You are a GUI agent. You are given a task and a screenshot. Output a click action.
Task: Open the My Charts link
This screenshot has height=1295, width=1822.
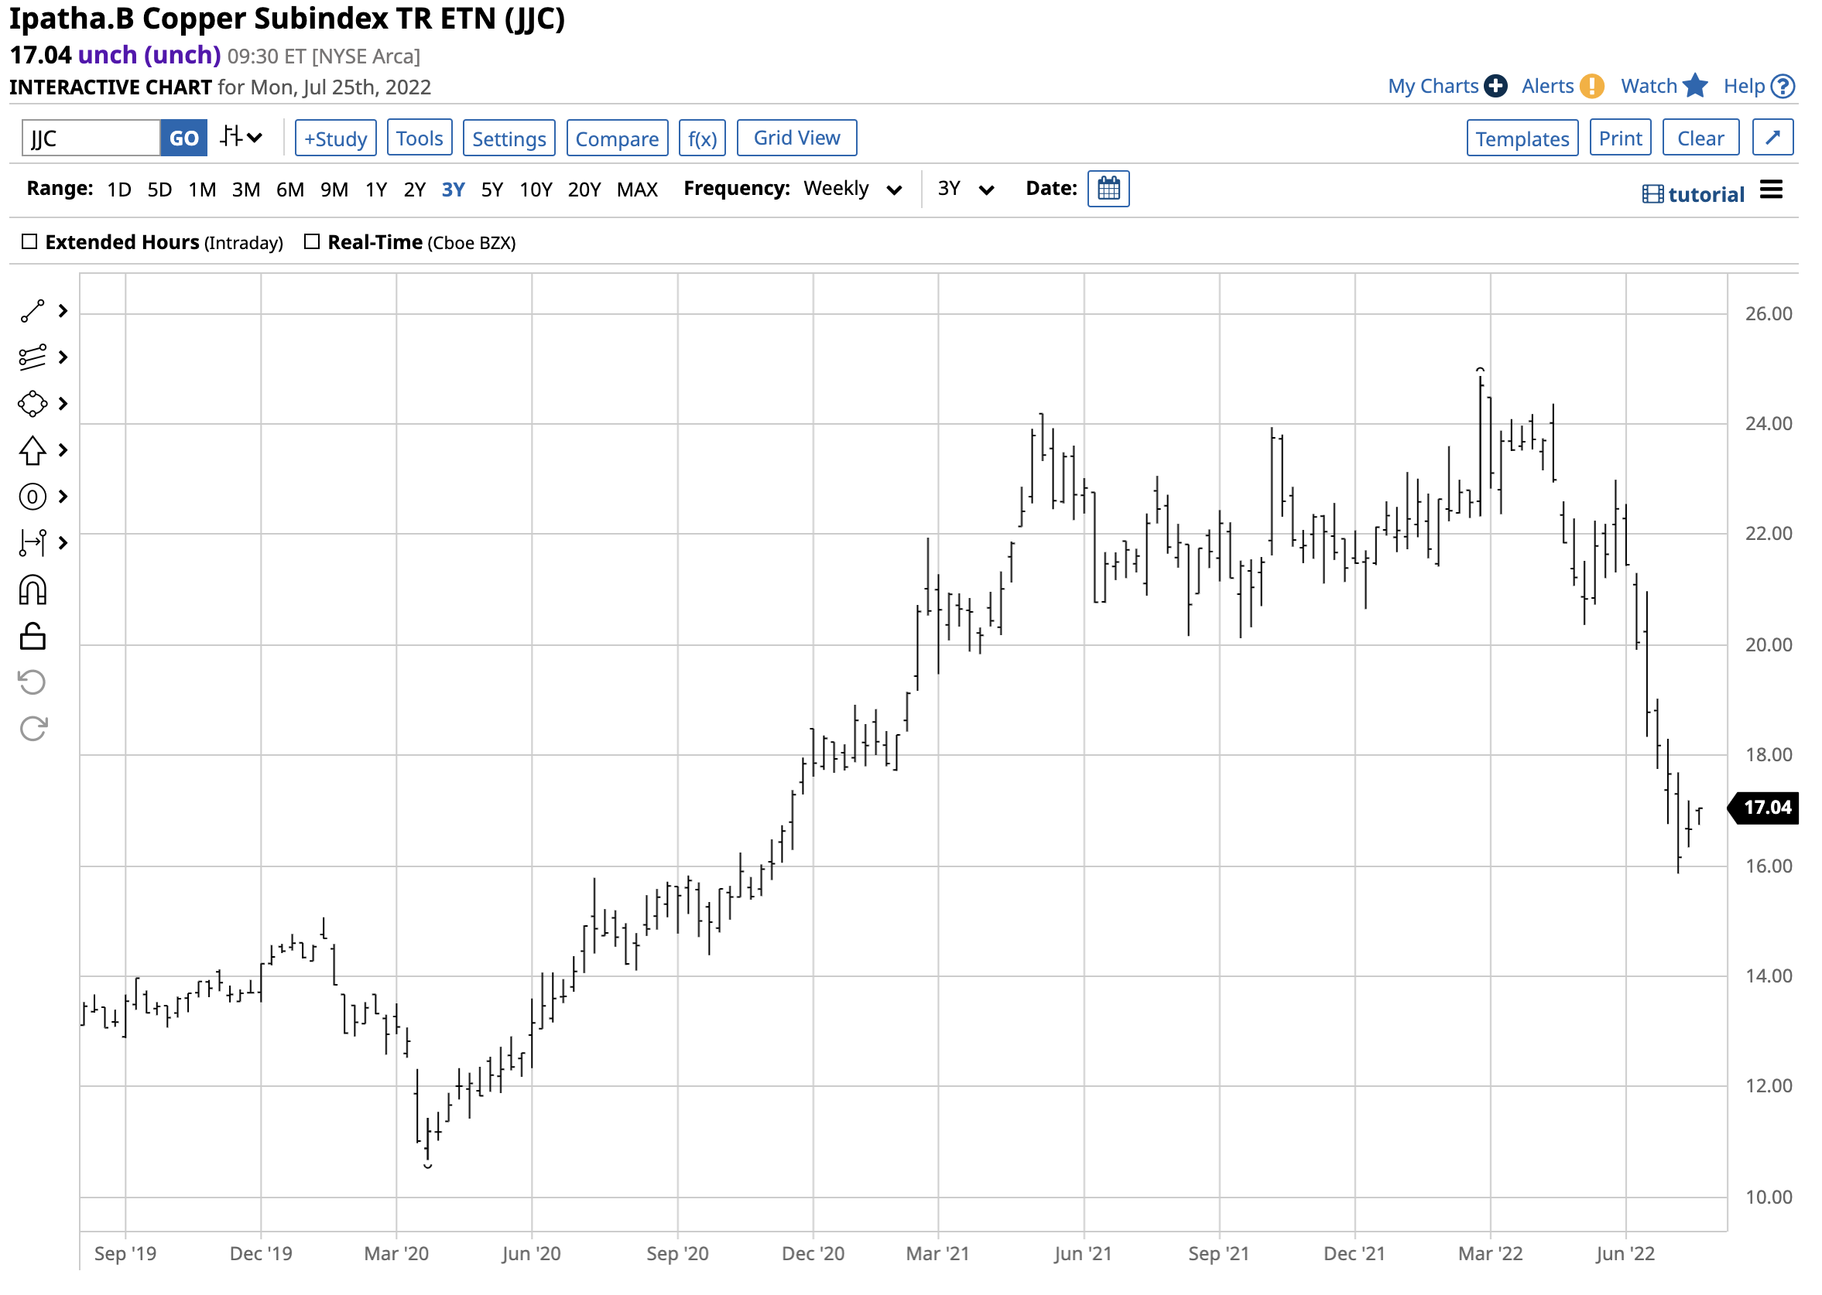pos(1435,86)
